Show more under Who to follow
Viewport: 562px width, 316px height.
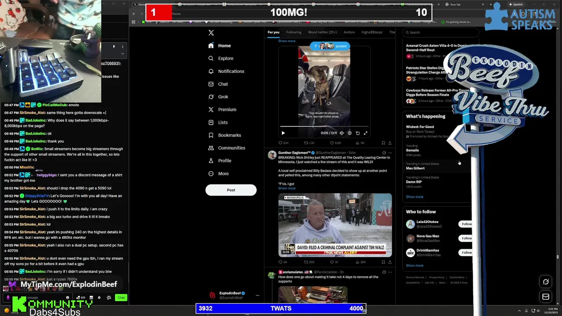click(x=414, y=266)
